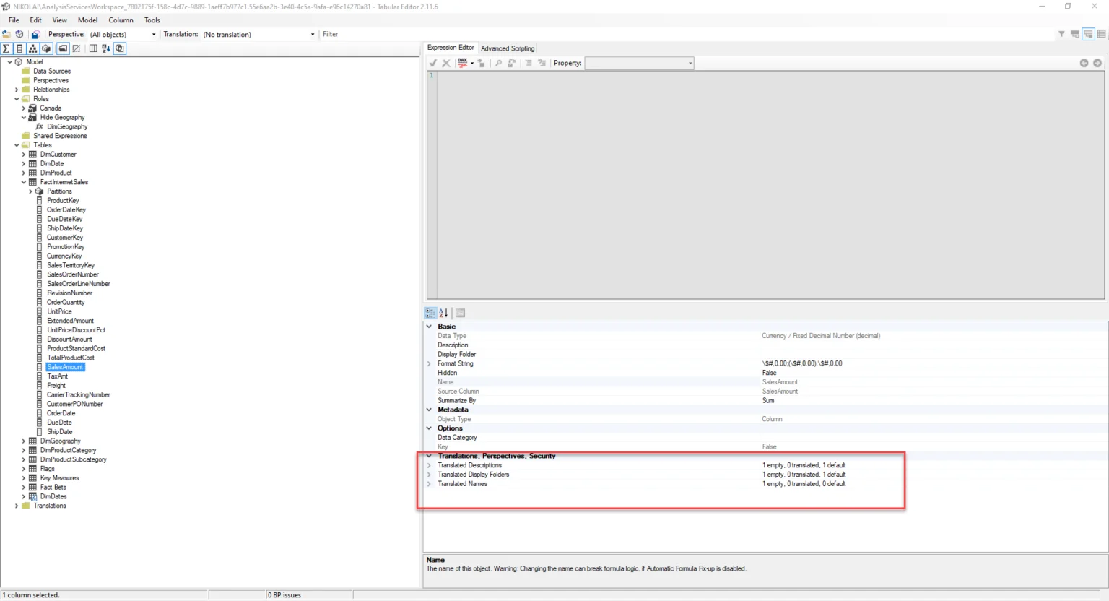
Task: Open the Model menu
Action: click(87, 20)
